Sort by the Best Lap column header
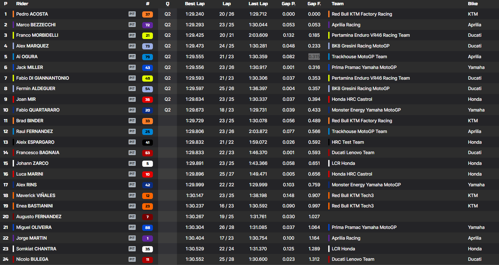 coord(195,4)
